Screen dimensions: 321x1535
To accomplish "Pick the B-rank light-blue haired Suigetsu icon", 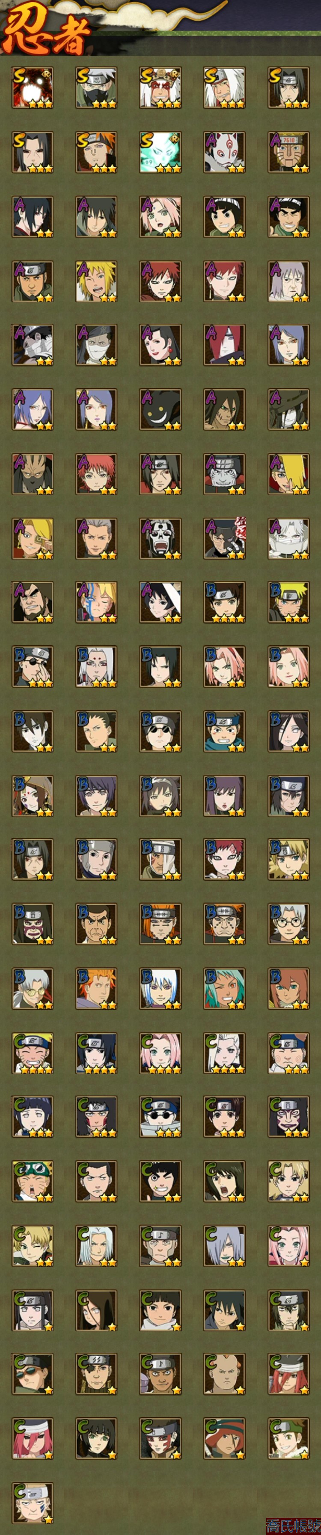I will (x=160, y=988).
